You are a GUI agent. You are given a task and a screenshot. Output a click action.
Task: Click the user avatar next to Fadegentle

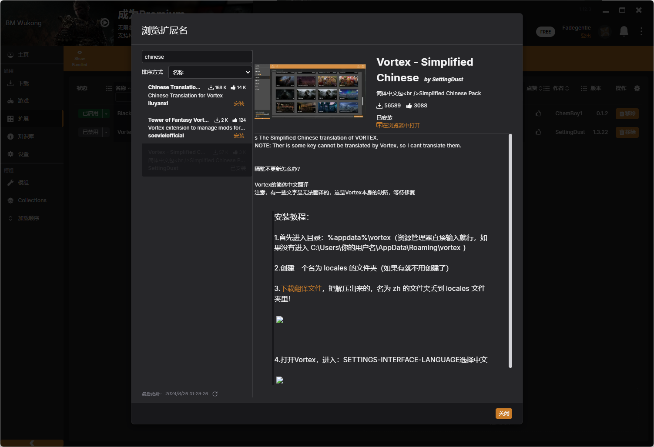(605, 31)
